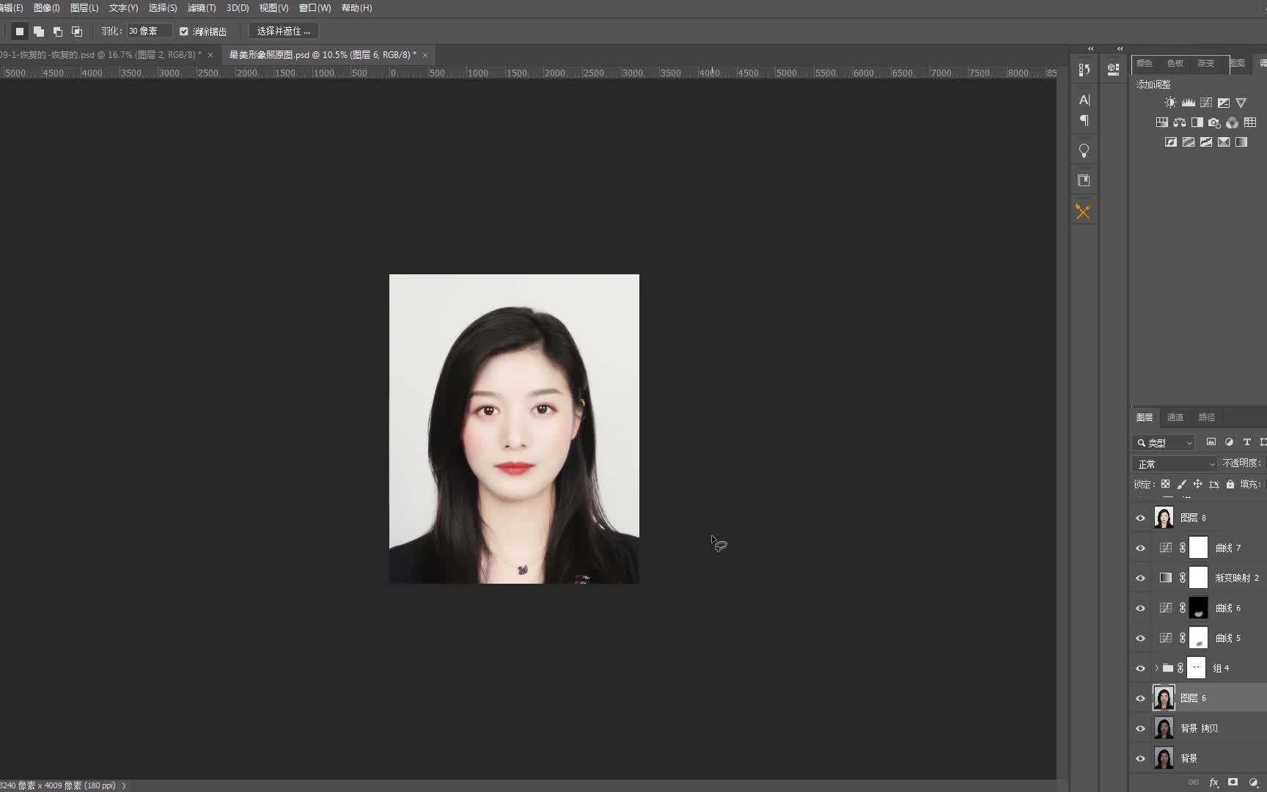This screenshot has height=792, width=1267.
Task: Add a Posterize adjustment layer
Action: tap(1188, 142)
